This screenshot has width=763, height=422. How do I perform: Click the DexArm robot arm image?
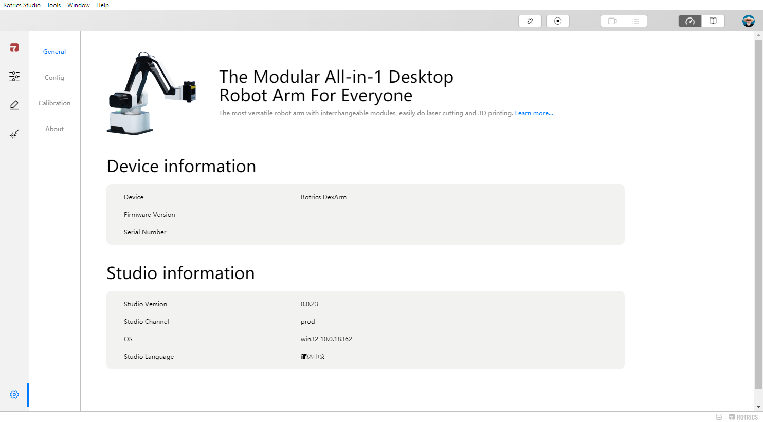point(152,93)
